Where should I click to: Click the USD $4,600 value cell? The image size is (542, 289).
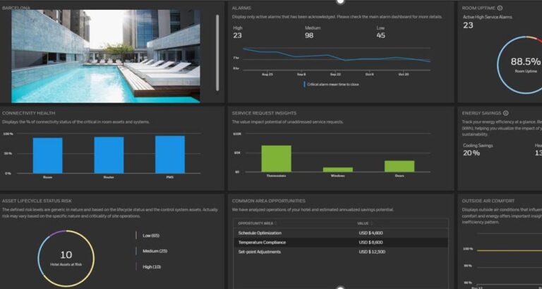[x=371, y=233]
